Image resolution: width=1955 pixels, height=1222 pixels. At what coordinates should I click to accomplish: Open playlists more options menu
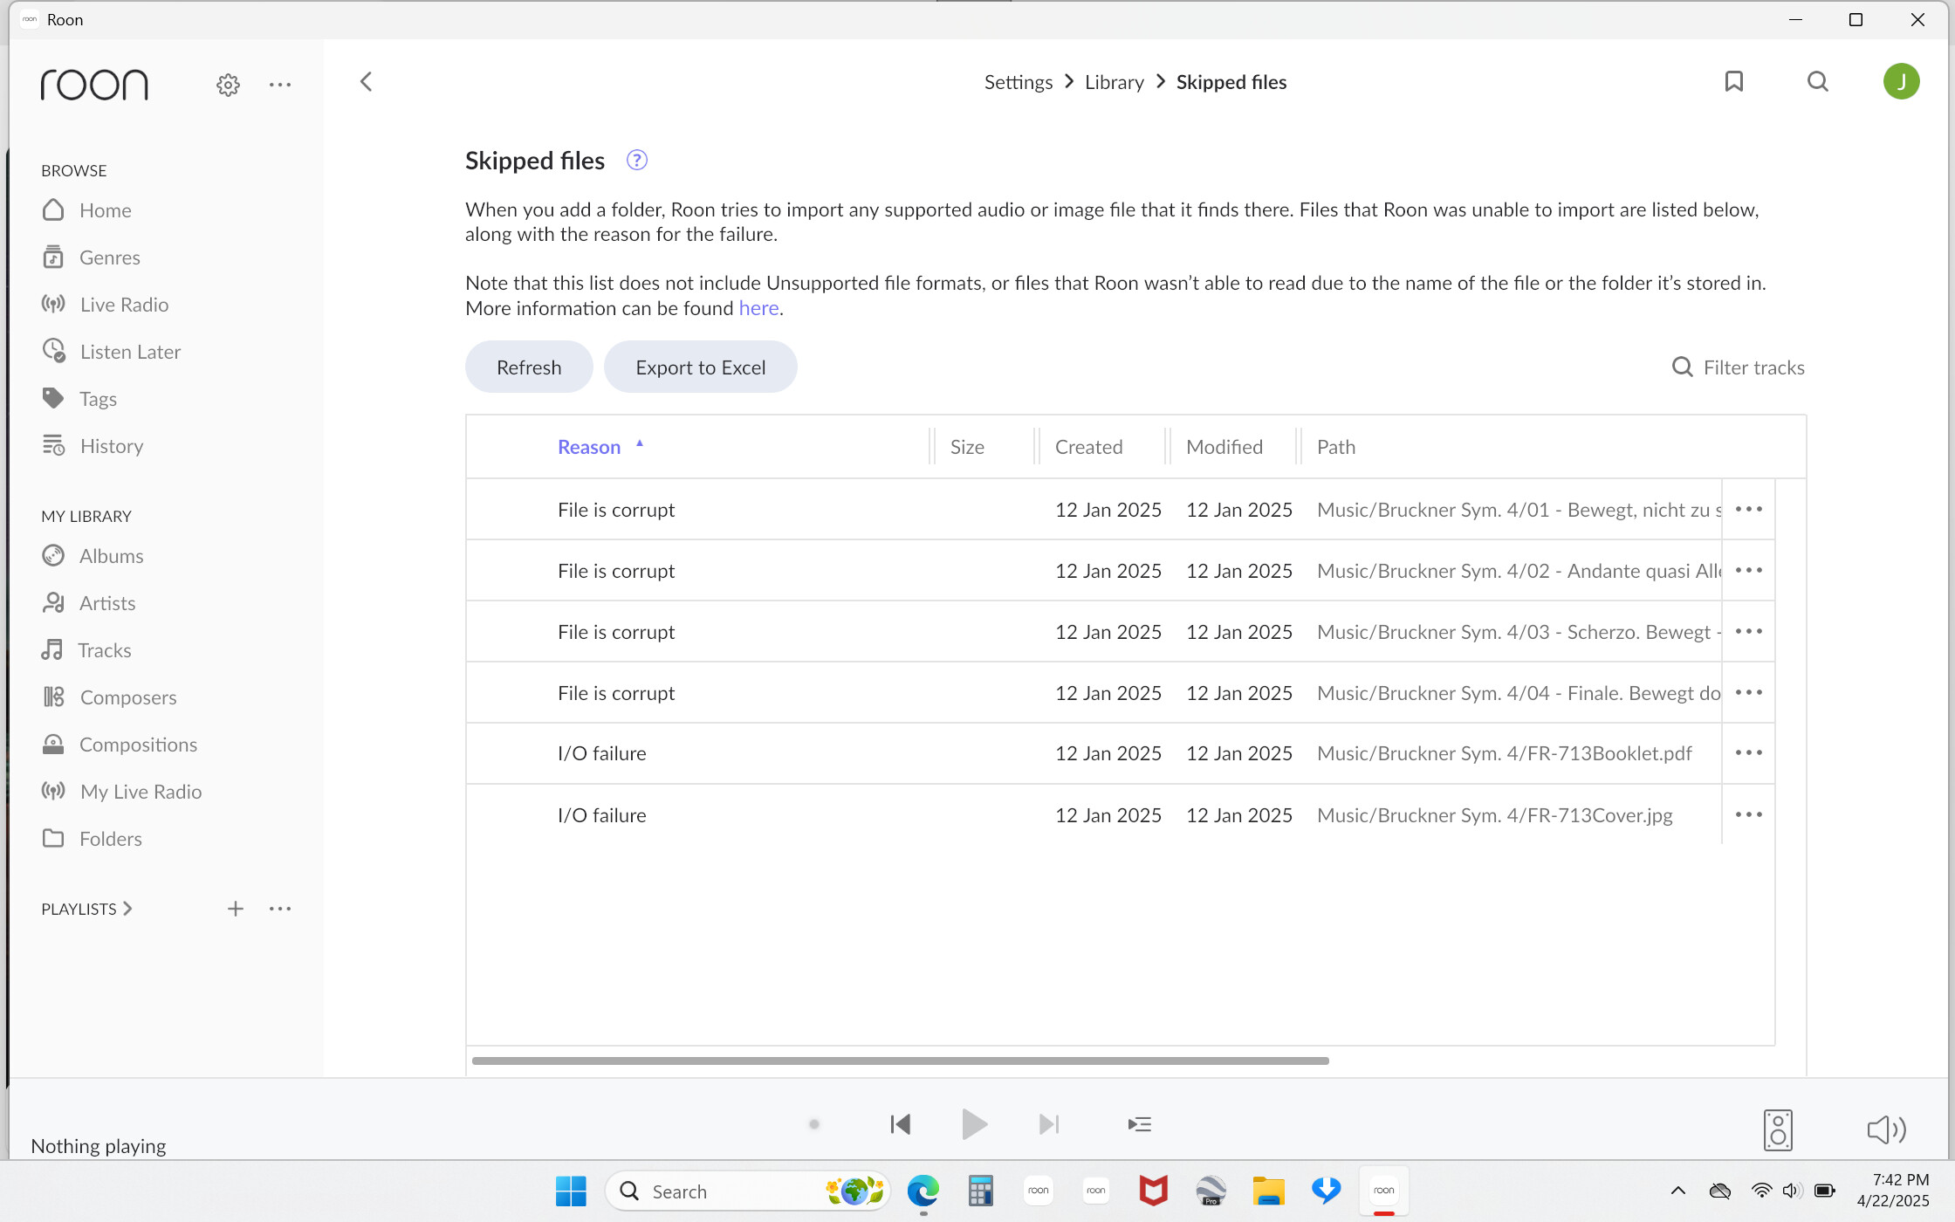coord(280,909)
